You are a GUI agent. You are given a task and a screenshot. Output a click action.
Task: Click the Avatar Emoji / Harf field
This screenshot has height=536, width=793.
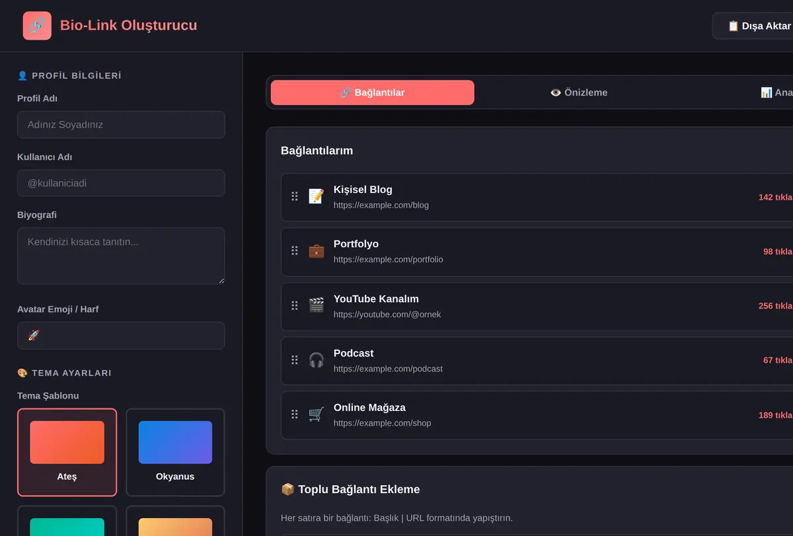click(x=121, y=335)
